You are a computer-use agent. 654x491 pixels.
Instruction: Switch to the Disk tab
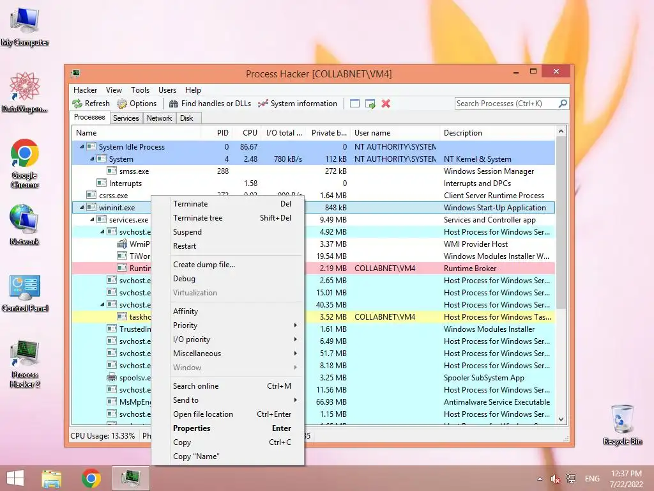[x=187, y=118]
